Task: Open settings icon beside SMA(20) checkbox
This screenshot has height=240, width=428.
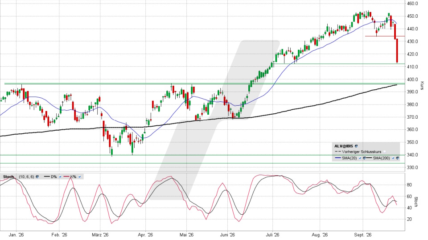Action: pos(364,158)
